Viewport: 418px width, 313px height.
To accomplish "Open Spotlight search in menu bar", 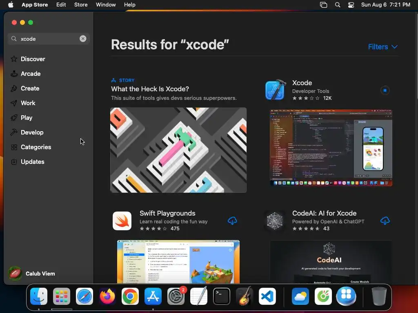I will [338, 5].
